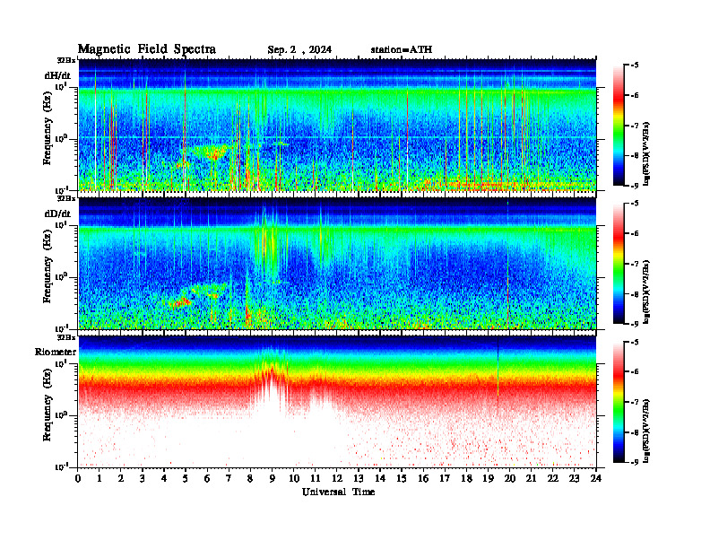Image resolution: width=710 pixels, height=549 pixels.
Task: Click hour tick "8" on time axis
Action: point(250,479)
